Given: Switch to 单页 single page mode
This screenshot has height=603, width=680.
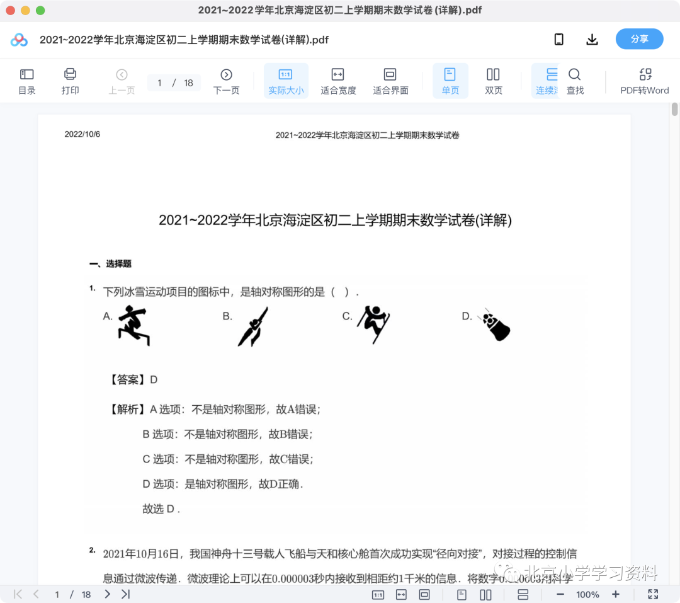Looking at the screenshot, I should point(450,81).
